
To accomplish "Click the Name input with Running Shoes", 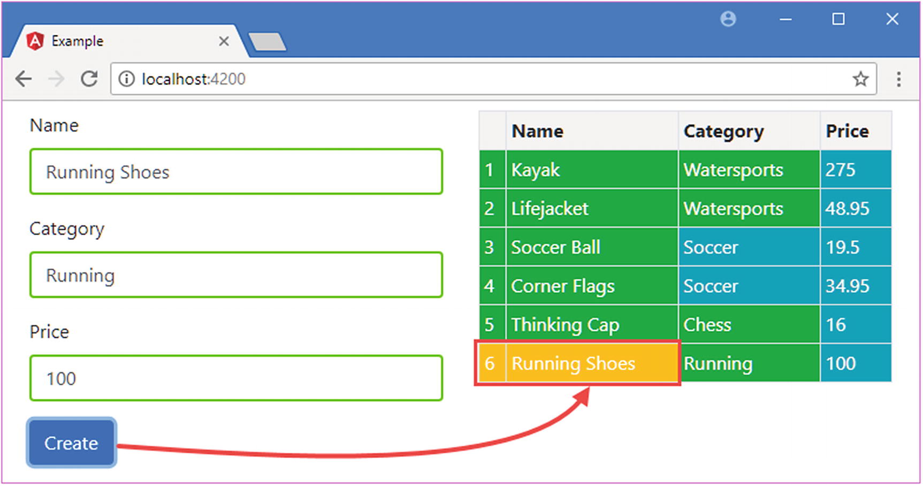I will (236, 172).
